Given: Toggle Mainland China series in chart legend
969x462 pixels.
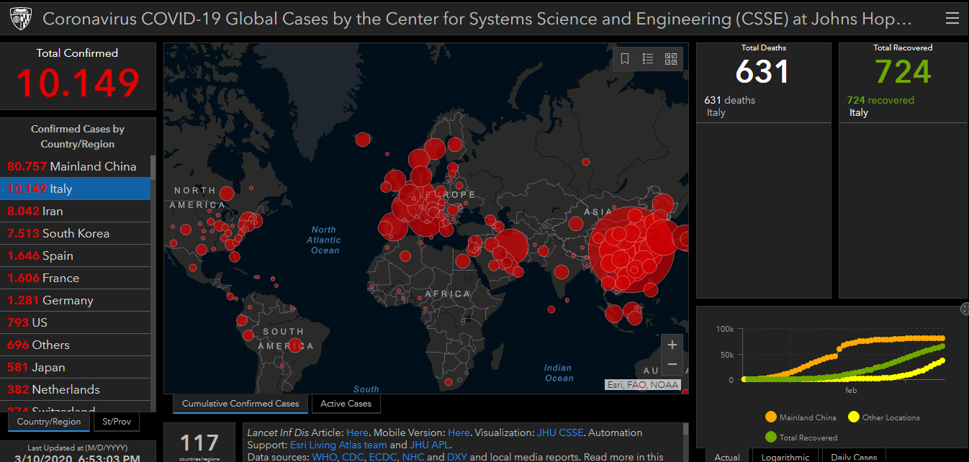Looking at the screenshot, I should point(801,417).
